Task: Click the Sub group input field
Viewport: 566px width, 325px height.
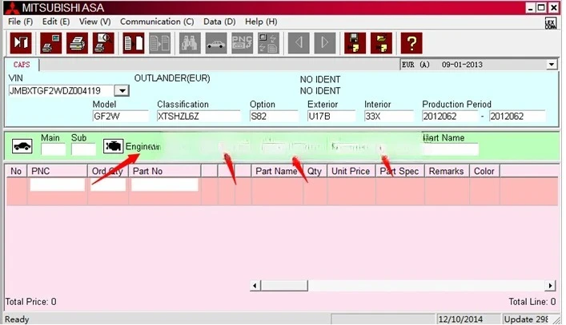Action: [83, 149]
